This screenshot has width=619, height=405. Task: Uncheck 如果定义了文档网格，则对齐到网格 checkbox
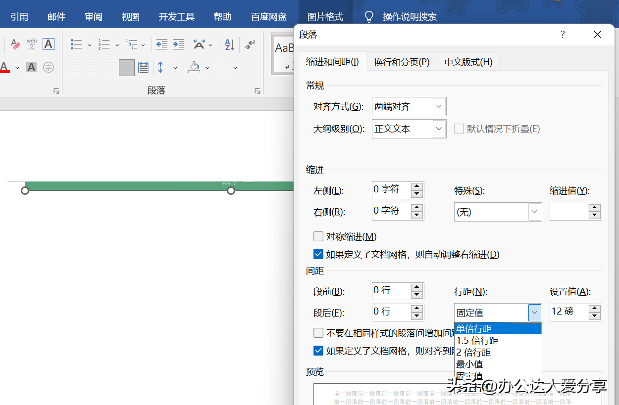318,351
